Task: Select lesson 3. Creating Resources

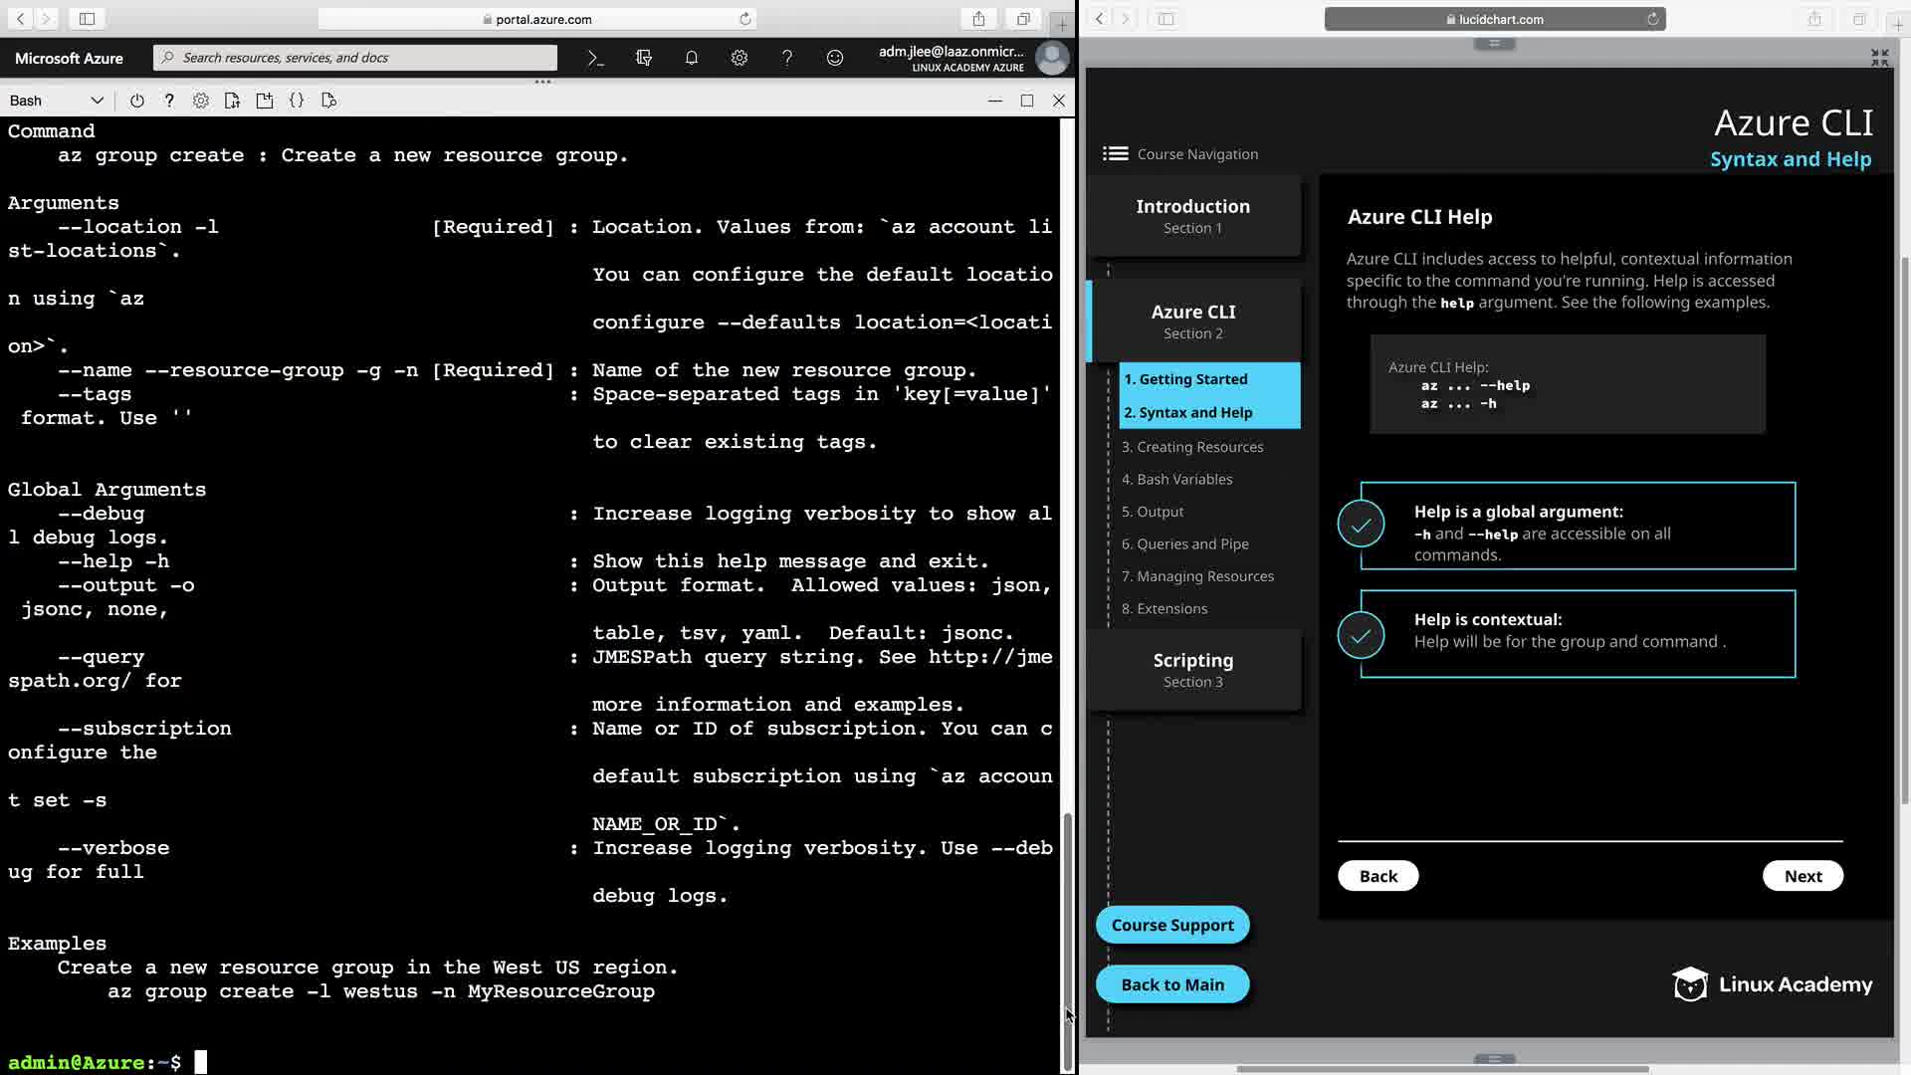Action: 1191,447
